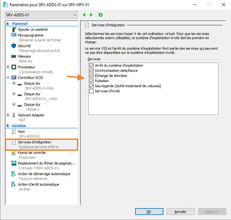Click "V:\Hyper-V\SRV-ADDS-01" path text

coord(39,168)
